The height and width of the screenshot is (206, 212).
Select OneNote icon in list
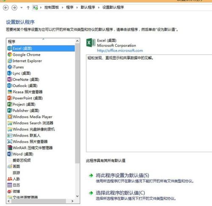[x=10, y=79]
